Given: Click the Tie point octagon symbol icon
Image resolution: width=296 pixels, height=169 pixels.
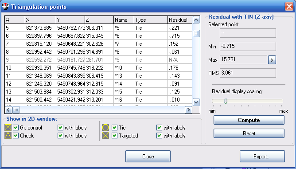Looking at the screenshot, I should (x=105, y=128).
